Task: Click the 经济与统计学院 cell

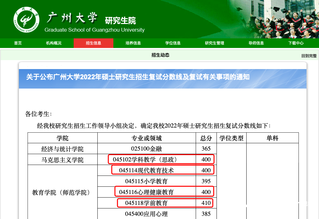Action: coord(62,149)
